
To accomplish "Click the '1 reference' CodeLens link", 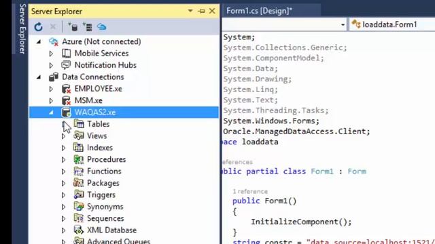I will tap(250, 191).
